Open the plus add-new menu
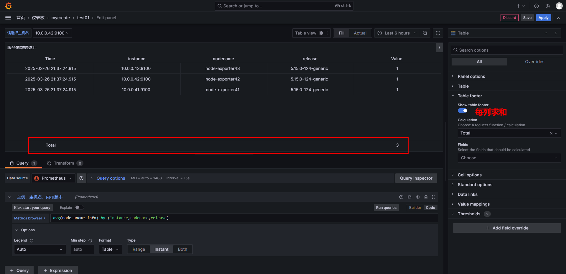Image resolution: width=566 pixels, height=274 pixels. click(x=521, y=6)
